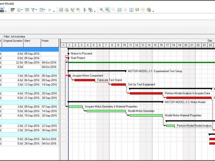The height and width of the screenshot is (161, 215).
Task: Open the Columns dropdown arrow
Action: [x=22, y=10]
